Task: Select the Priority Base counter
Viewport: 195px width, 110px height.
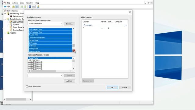Action: click(50, 49)
